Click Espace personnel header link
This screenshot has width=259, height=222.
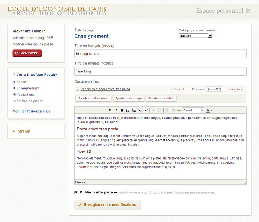pyautogui.click(x=220, y=11)
